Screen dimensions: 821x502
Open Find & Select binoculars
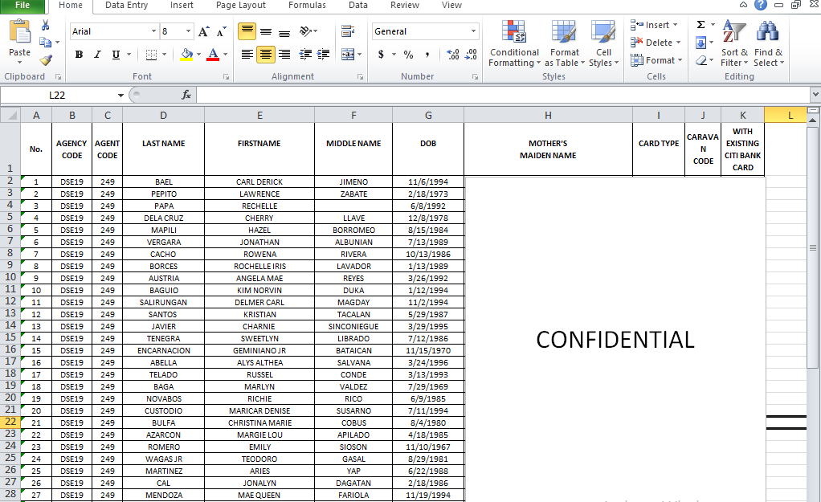[768, 44]
